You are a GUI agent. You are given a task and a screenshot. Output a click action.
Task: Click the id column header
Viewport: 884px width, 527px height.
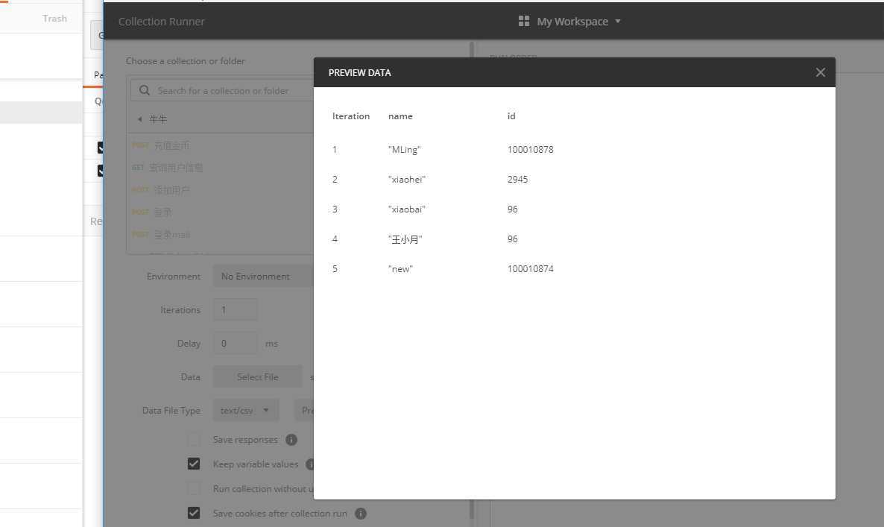(x=511, y=116)
